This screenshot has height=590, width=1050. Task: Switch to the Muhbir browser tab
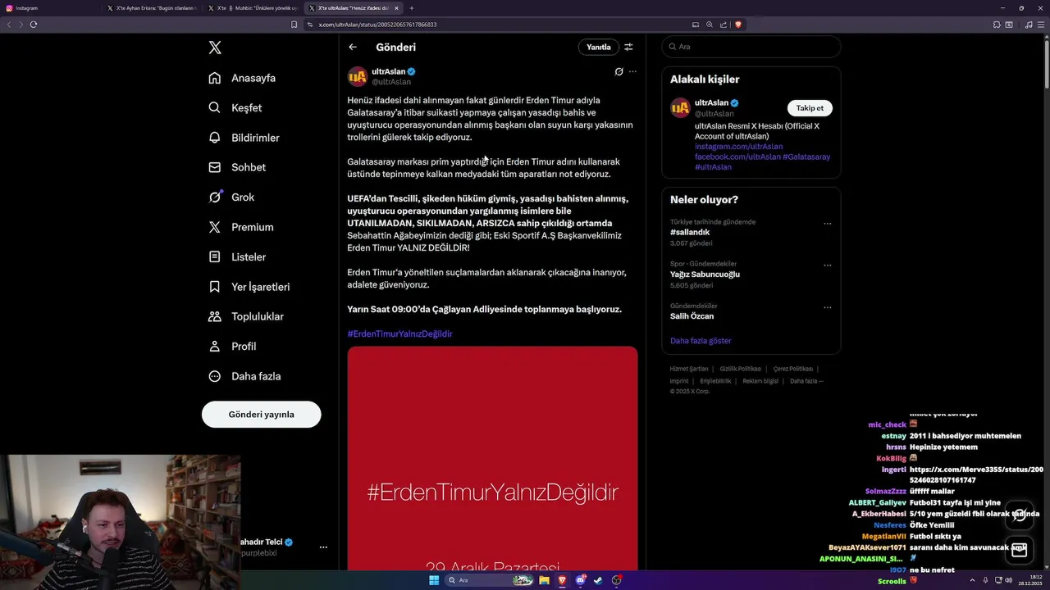tap(253, 8)
